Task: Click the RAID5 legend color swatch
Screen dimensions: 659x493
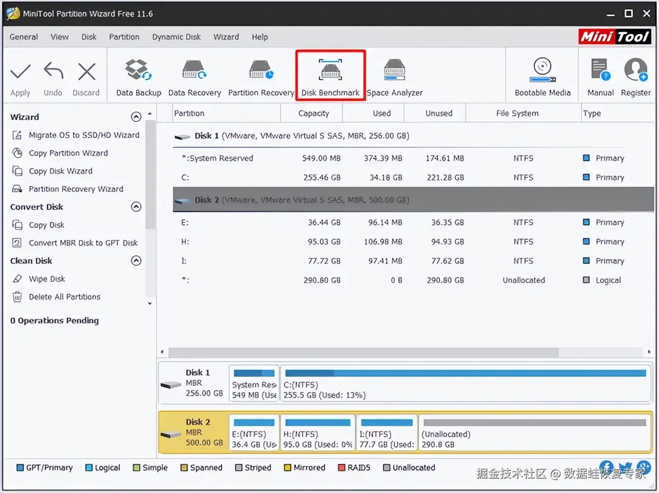Action: [x=342, y=468]
